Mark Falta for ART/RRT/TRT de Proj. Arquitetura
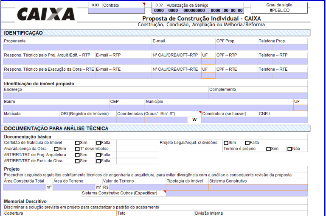326x216 pixels. pyautogui.click(x=98, y=155)
